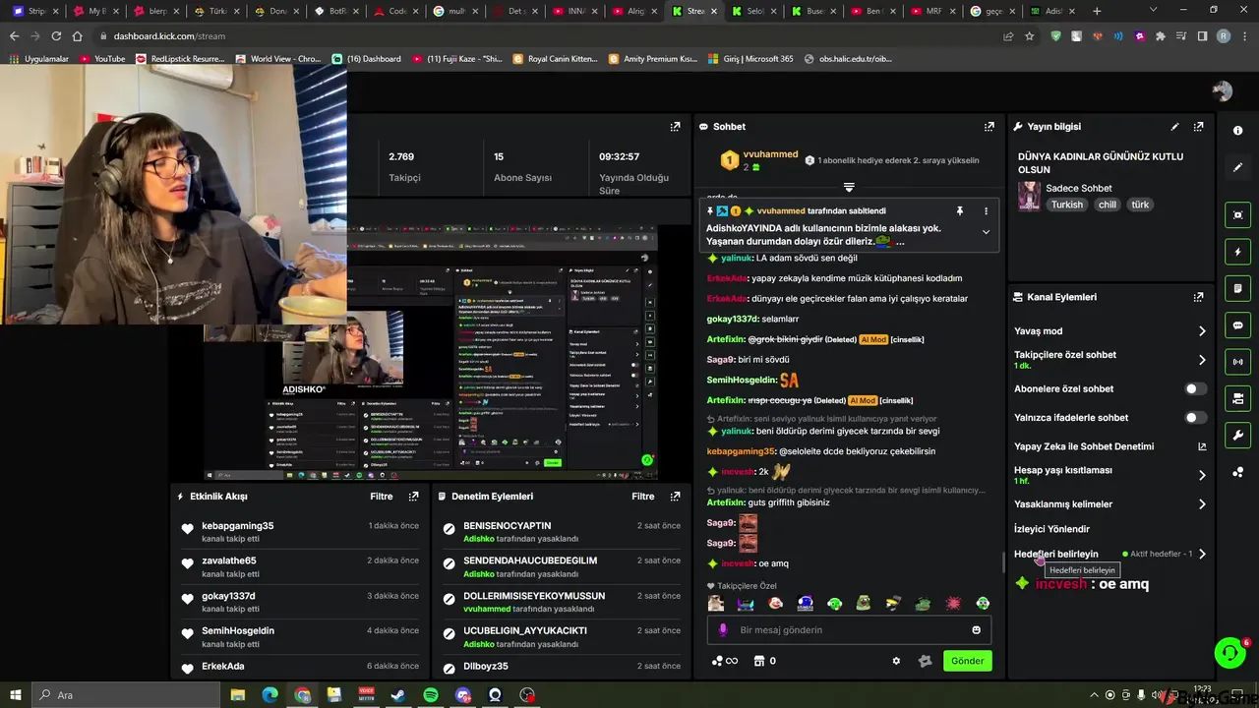Open the Windows Start menu

click(15, 695)
